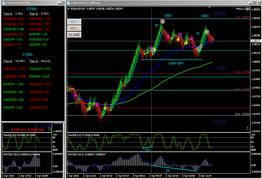Click 'GBPUSD / 145' in 5 Min list
The image size is (262, 179).
click(40, 19)
